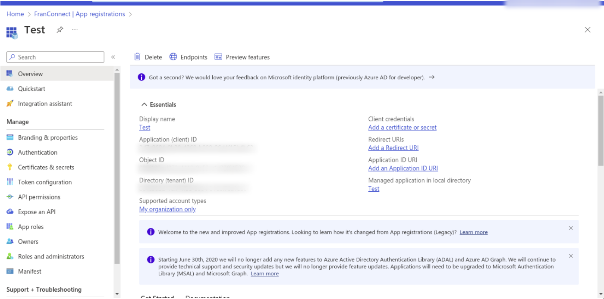The height and width of the screenshot is (299, 604).
Task: Click the Directory (tenant) ID value
Action: pos(194,189)
